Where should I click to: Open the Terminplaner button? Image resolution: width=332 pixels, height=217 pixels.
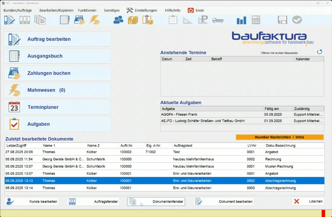coord(57,107)
